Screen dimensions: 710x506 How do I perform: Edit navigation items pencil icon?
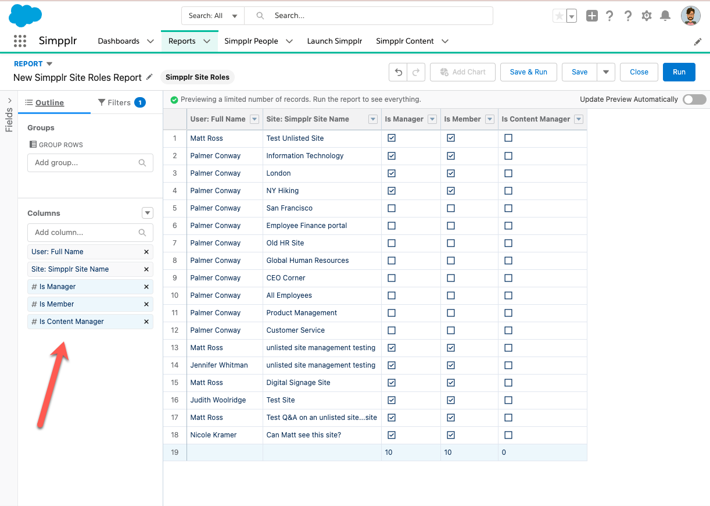(x=698, y=42)
